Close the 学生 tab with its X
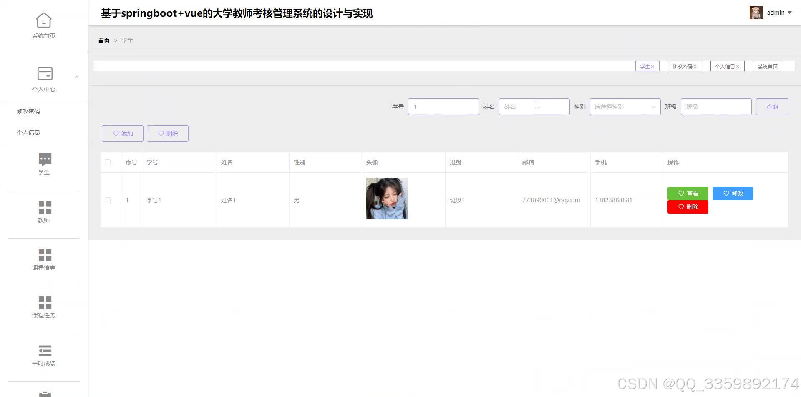The height and width of the screenshot is (397, 801). pyautogui.click(x=653, y=67)
